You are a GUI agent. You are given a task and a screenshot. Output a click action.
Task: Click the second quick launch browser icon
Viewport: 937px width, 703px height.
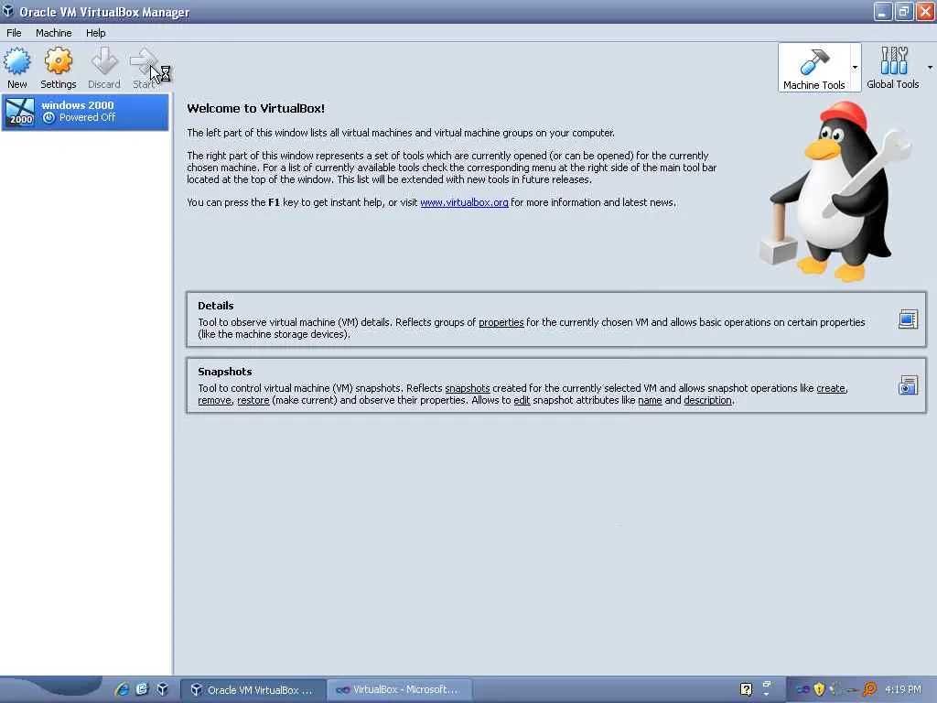142,689
